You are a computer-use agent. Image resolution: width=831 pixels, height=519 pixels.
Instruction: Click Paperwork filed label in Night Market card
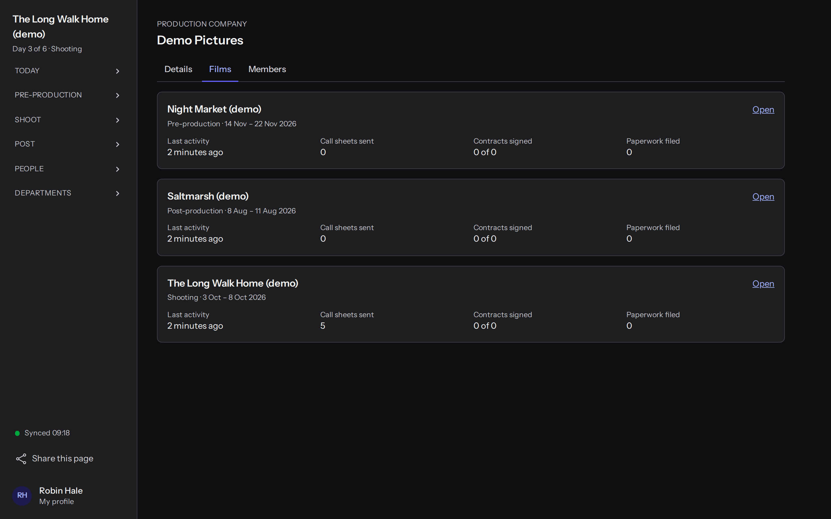tap(653, 141)
